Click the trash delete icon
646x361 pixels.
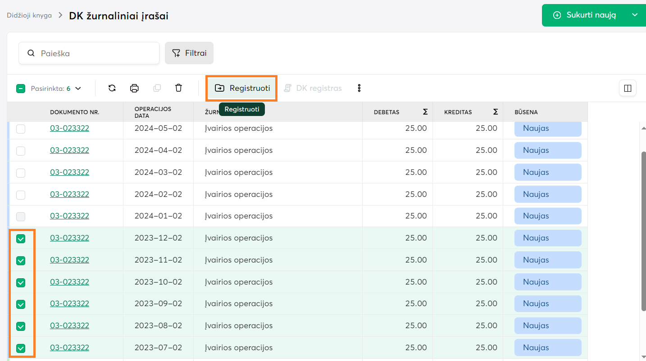pos(178,88)
